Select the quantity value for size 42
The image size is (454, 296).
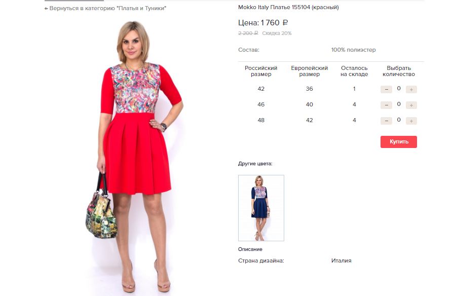click(x=399, y=88)
